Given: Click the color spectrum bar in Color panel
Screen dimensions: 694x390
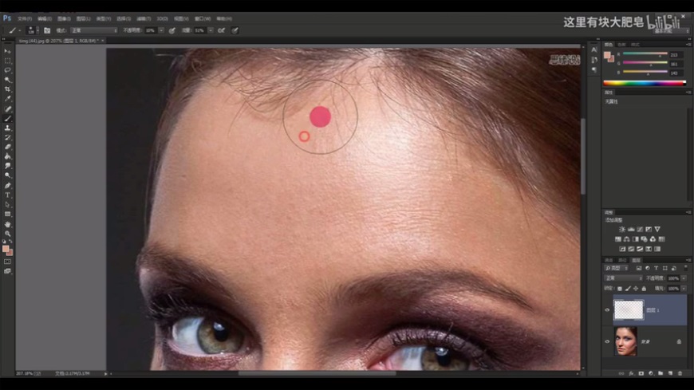Looking at the screenshot, I should point(644,82).
